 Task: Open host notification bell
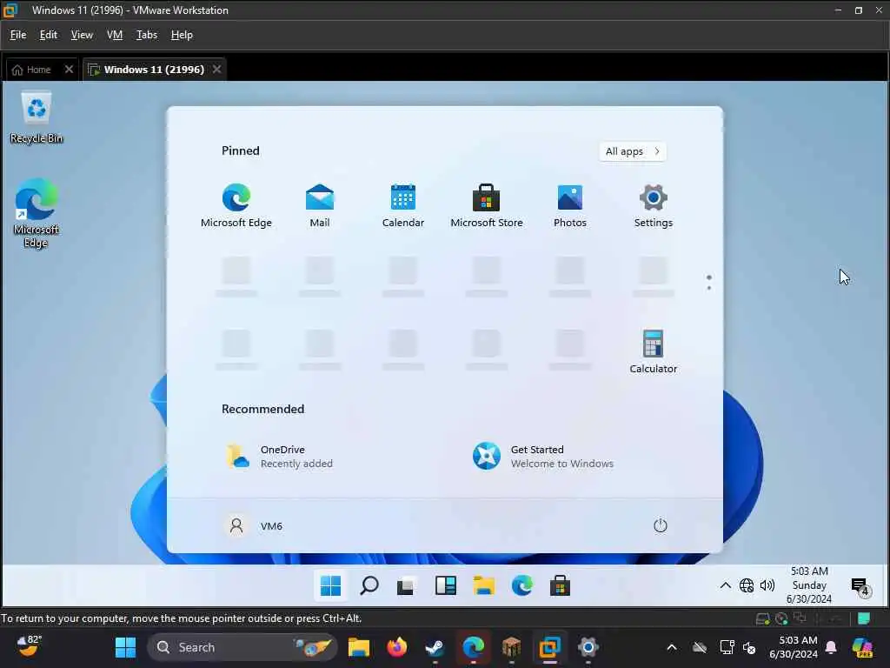[831, 647]
